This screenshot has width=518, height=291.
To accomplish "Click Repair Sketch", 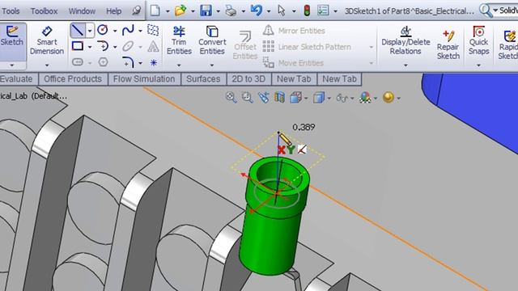I will pyautogui.click(x=448, y=44).
